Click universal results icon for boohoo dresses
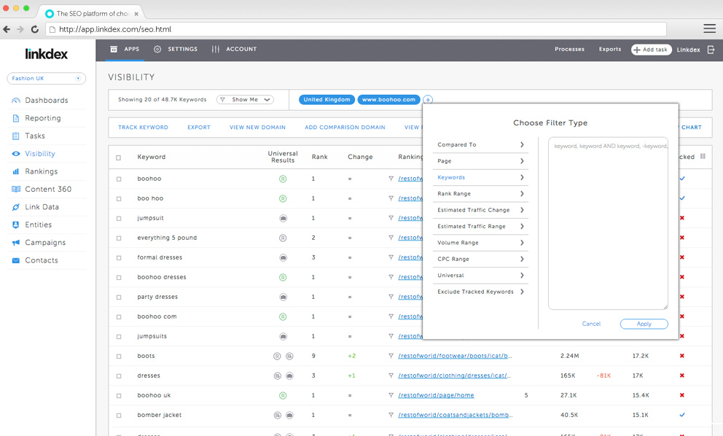Viewport: 723px width, 436px height. point(283,277)
